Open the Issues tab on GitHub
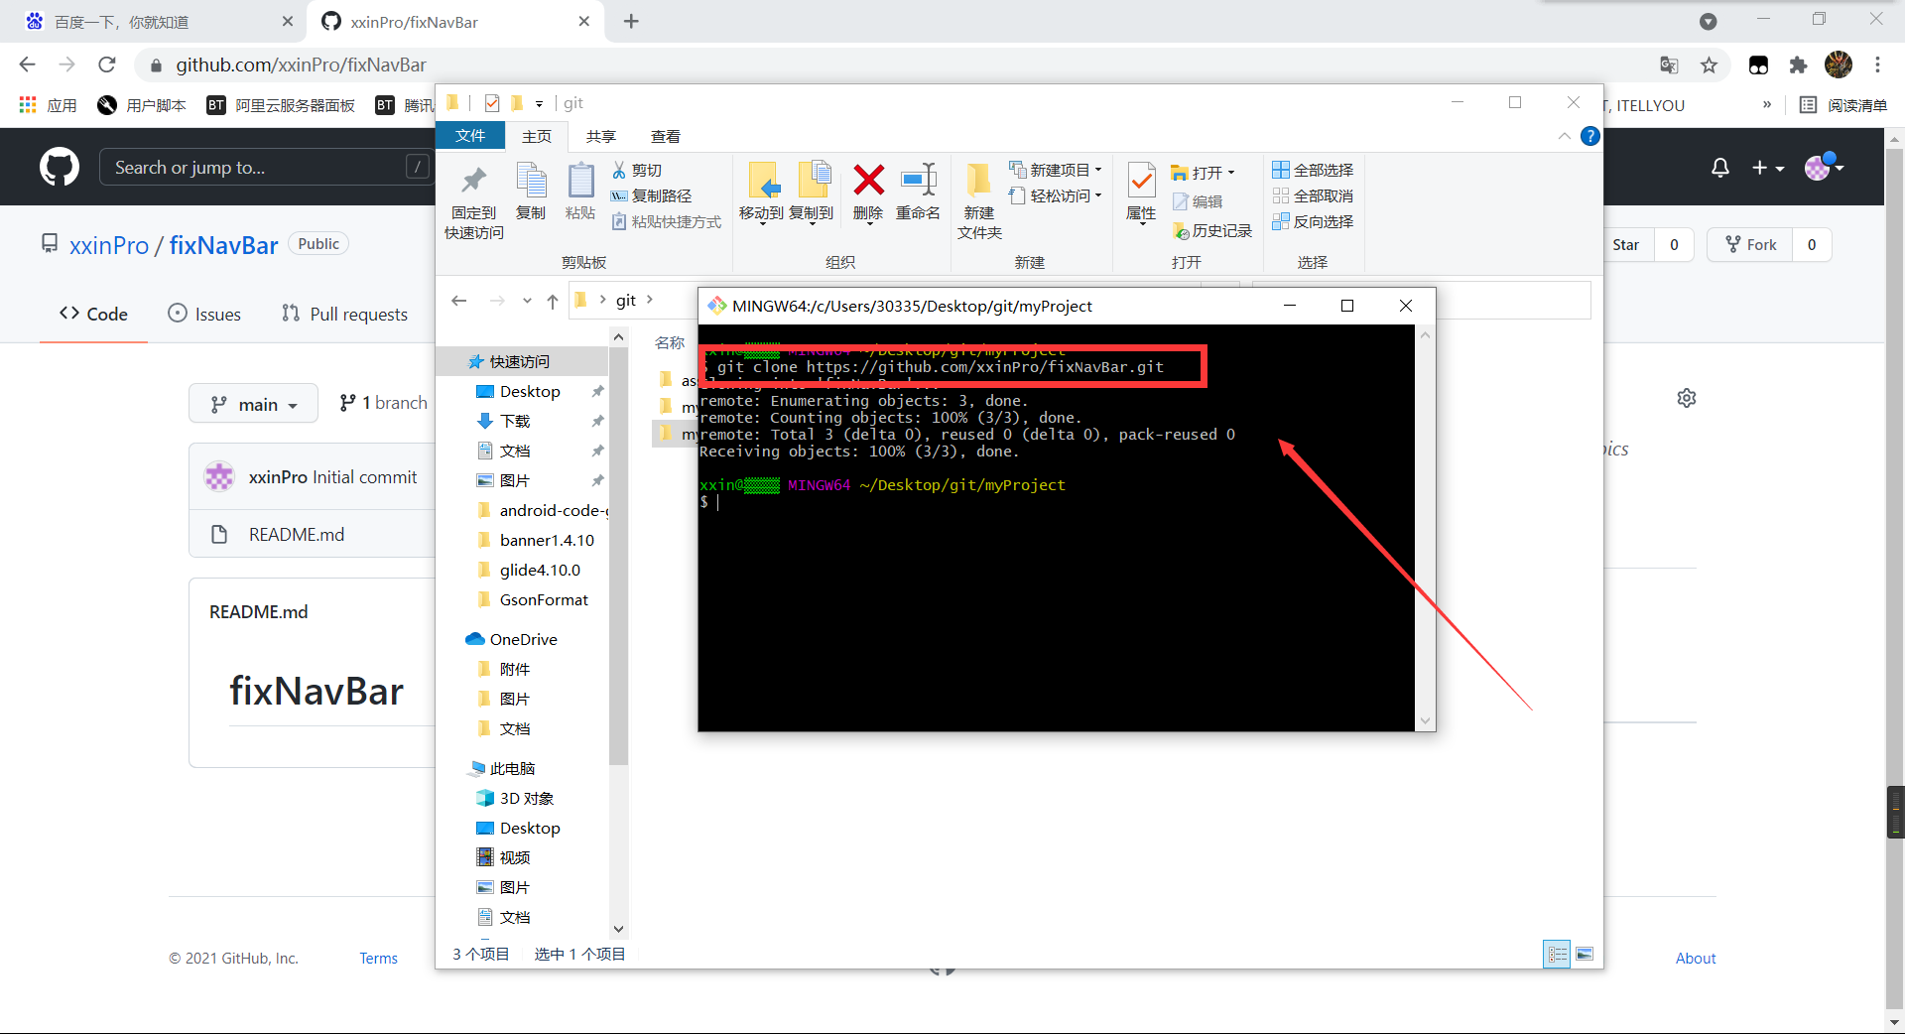 tap(204, 314)
